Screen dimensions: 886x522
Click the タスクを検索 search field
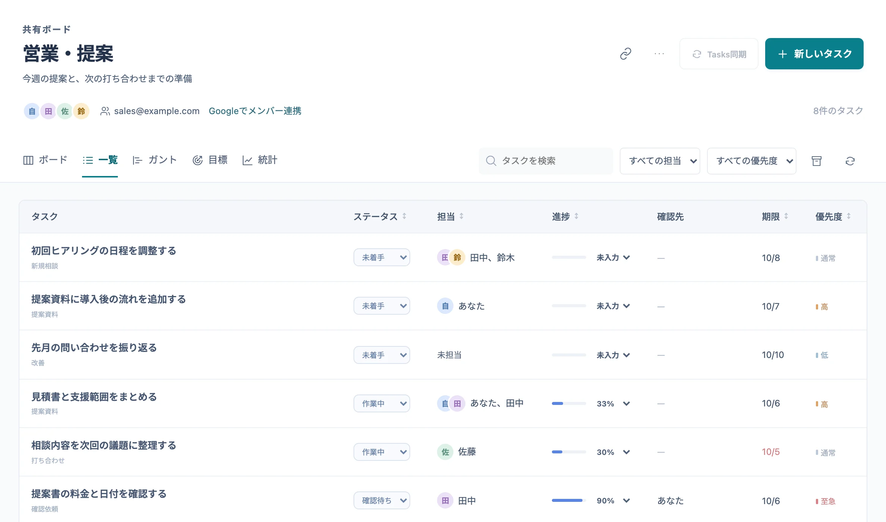[546, 161]
